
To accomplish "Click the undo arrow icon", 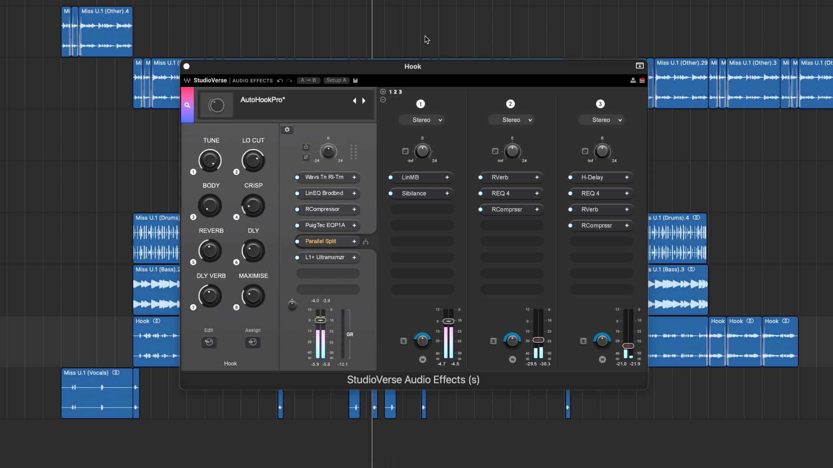I will 280,81.
